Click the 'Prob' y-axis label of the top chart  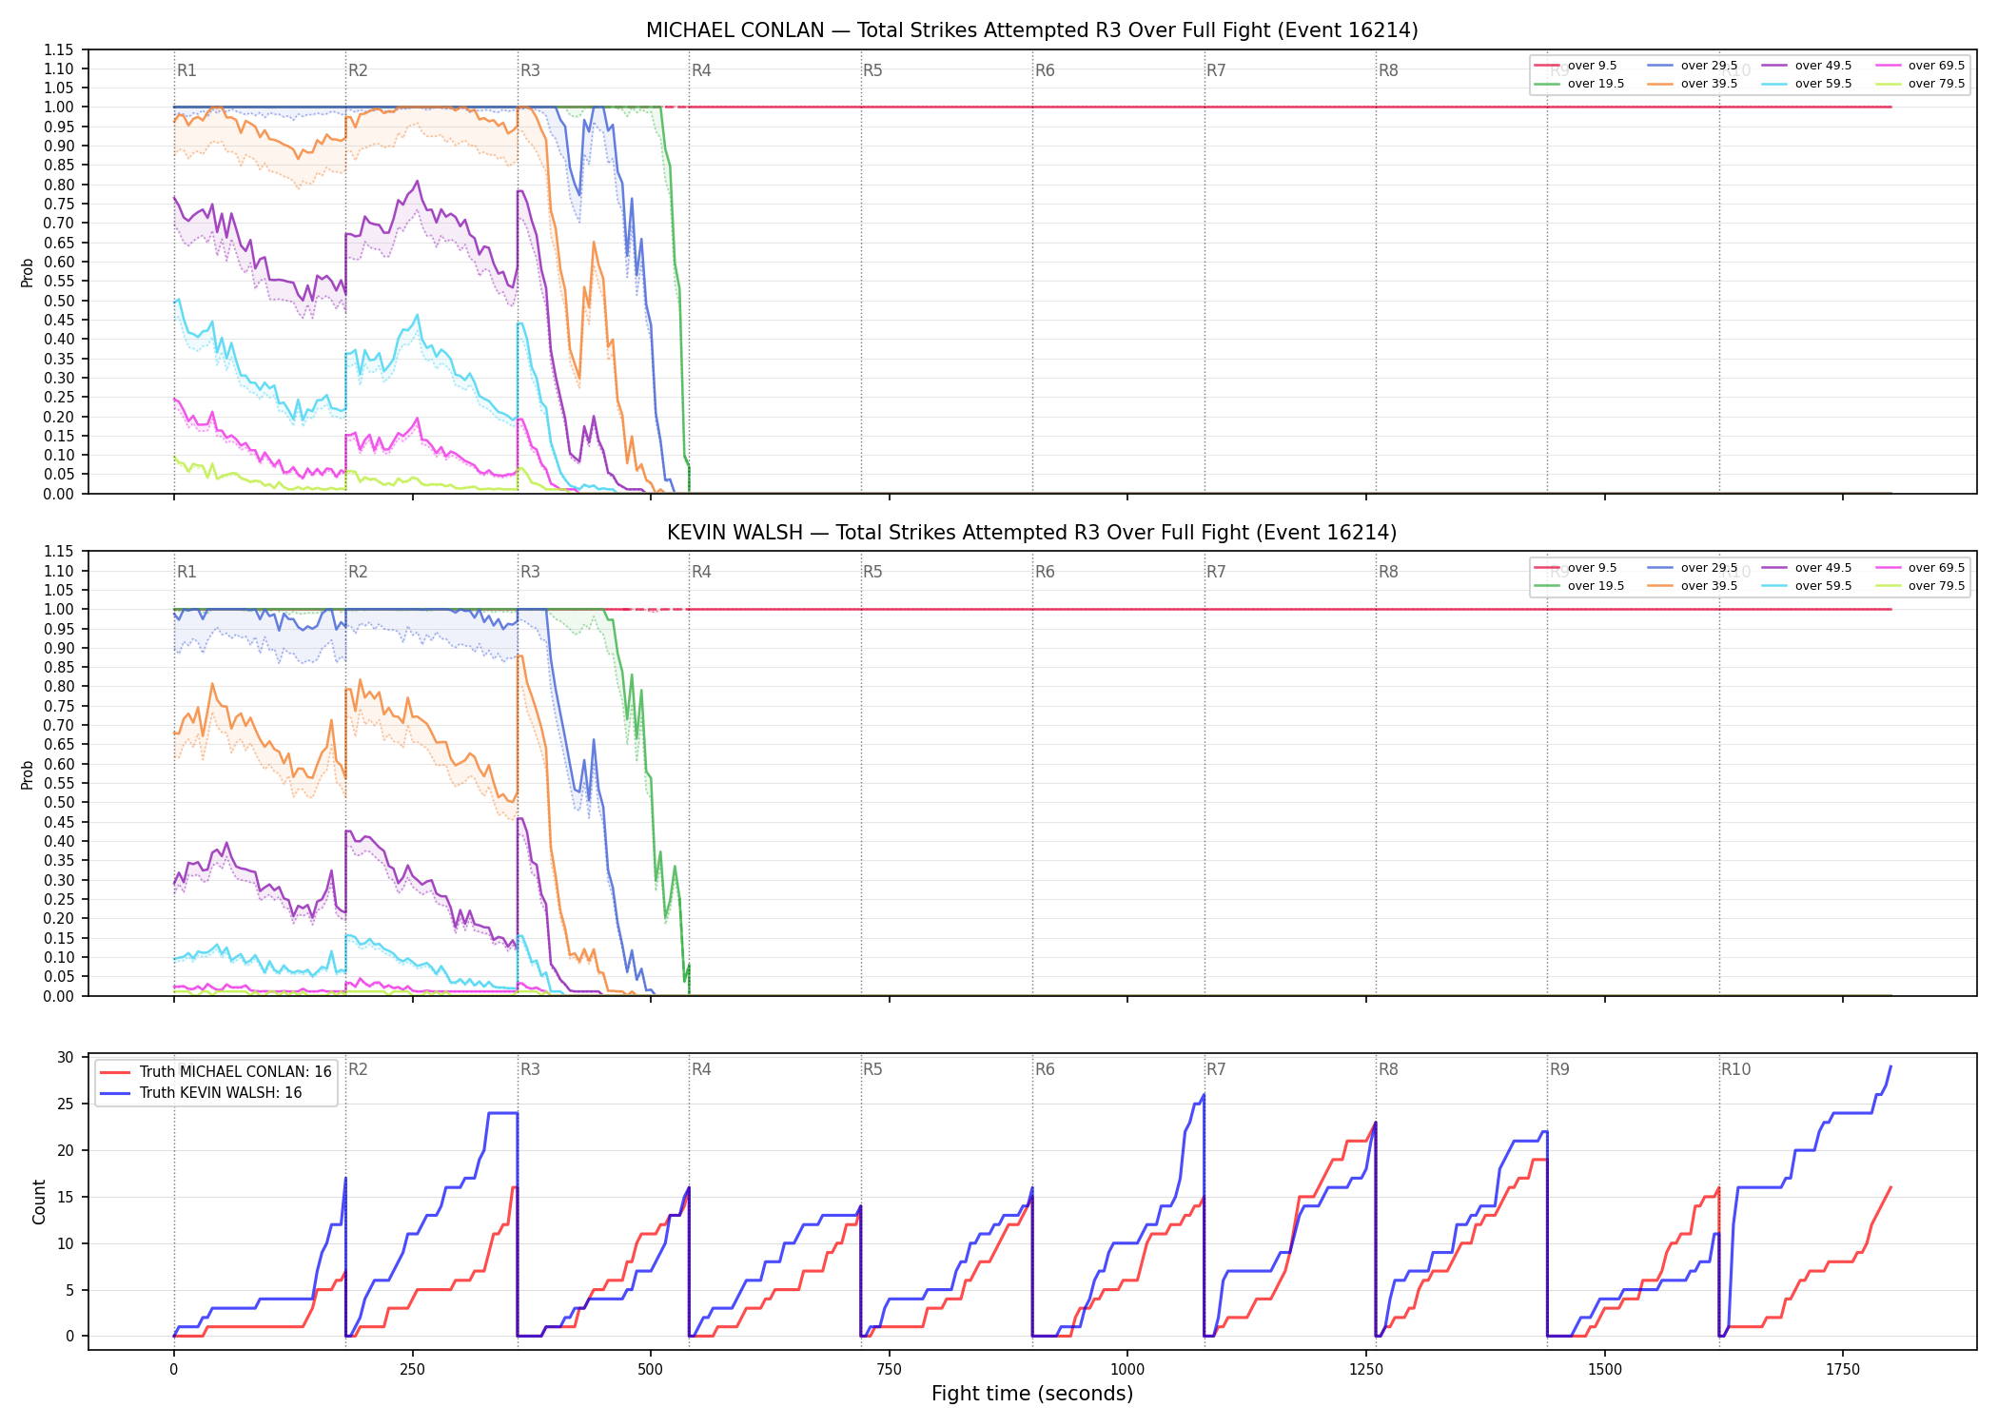pos(28,272)
